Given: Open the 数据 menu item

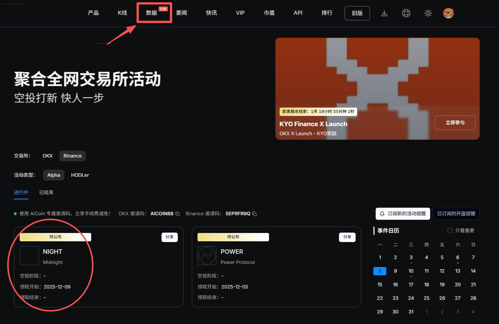Looking at the screenshot, I should point(152,13).
